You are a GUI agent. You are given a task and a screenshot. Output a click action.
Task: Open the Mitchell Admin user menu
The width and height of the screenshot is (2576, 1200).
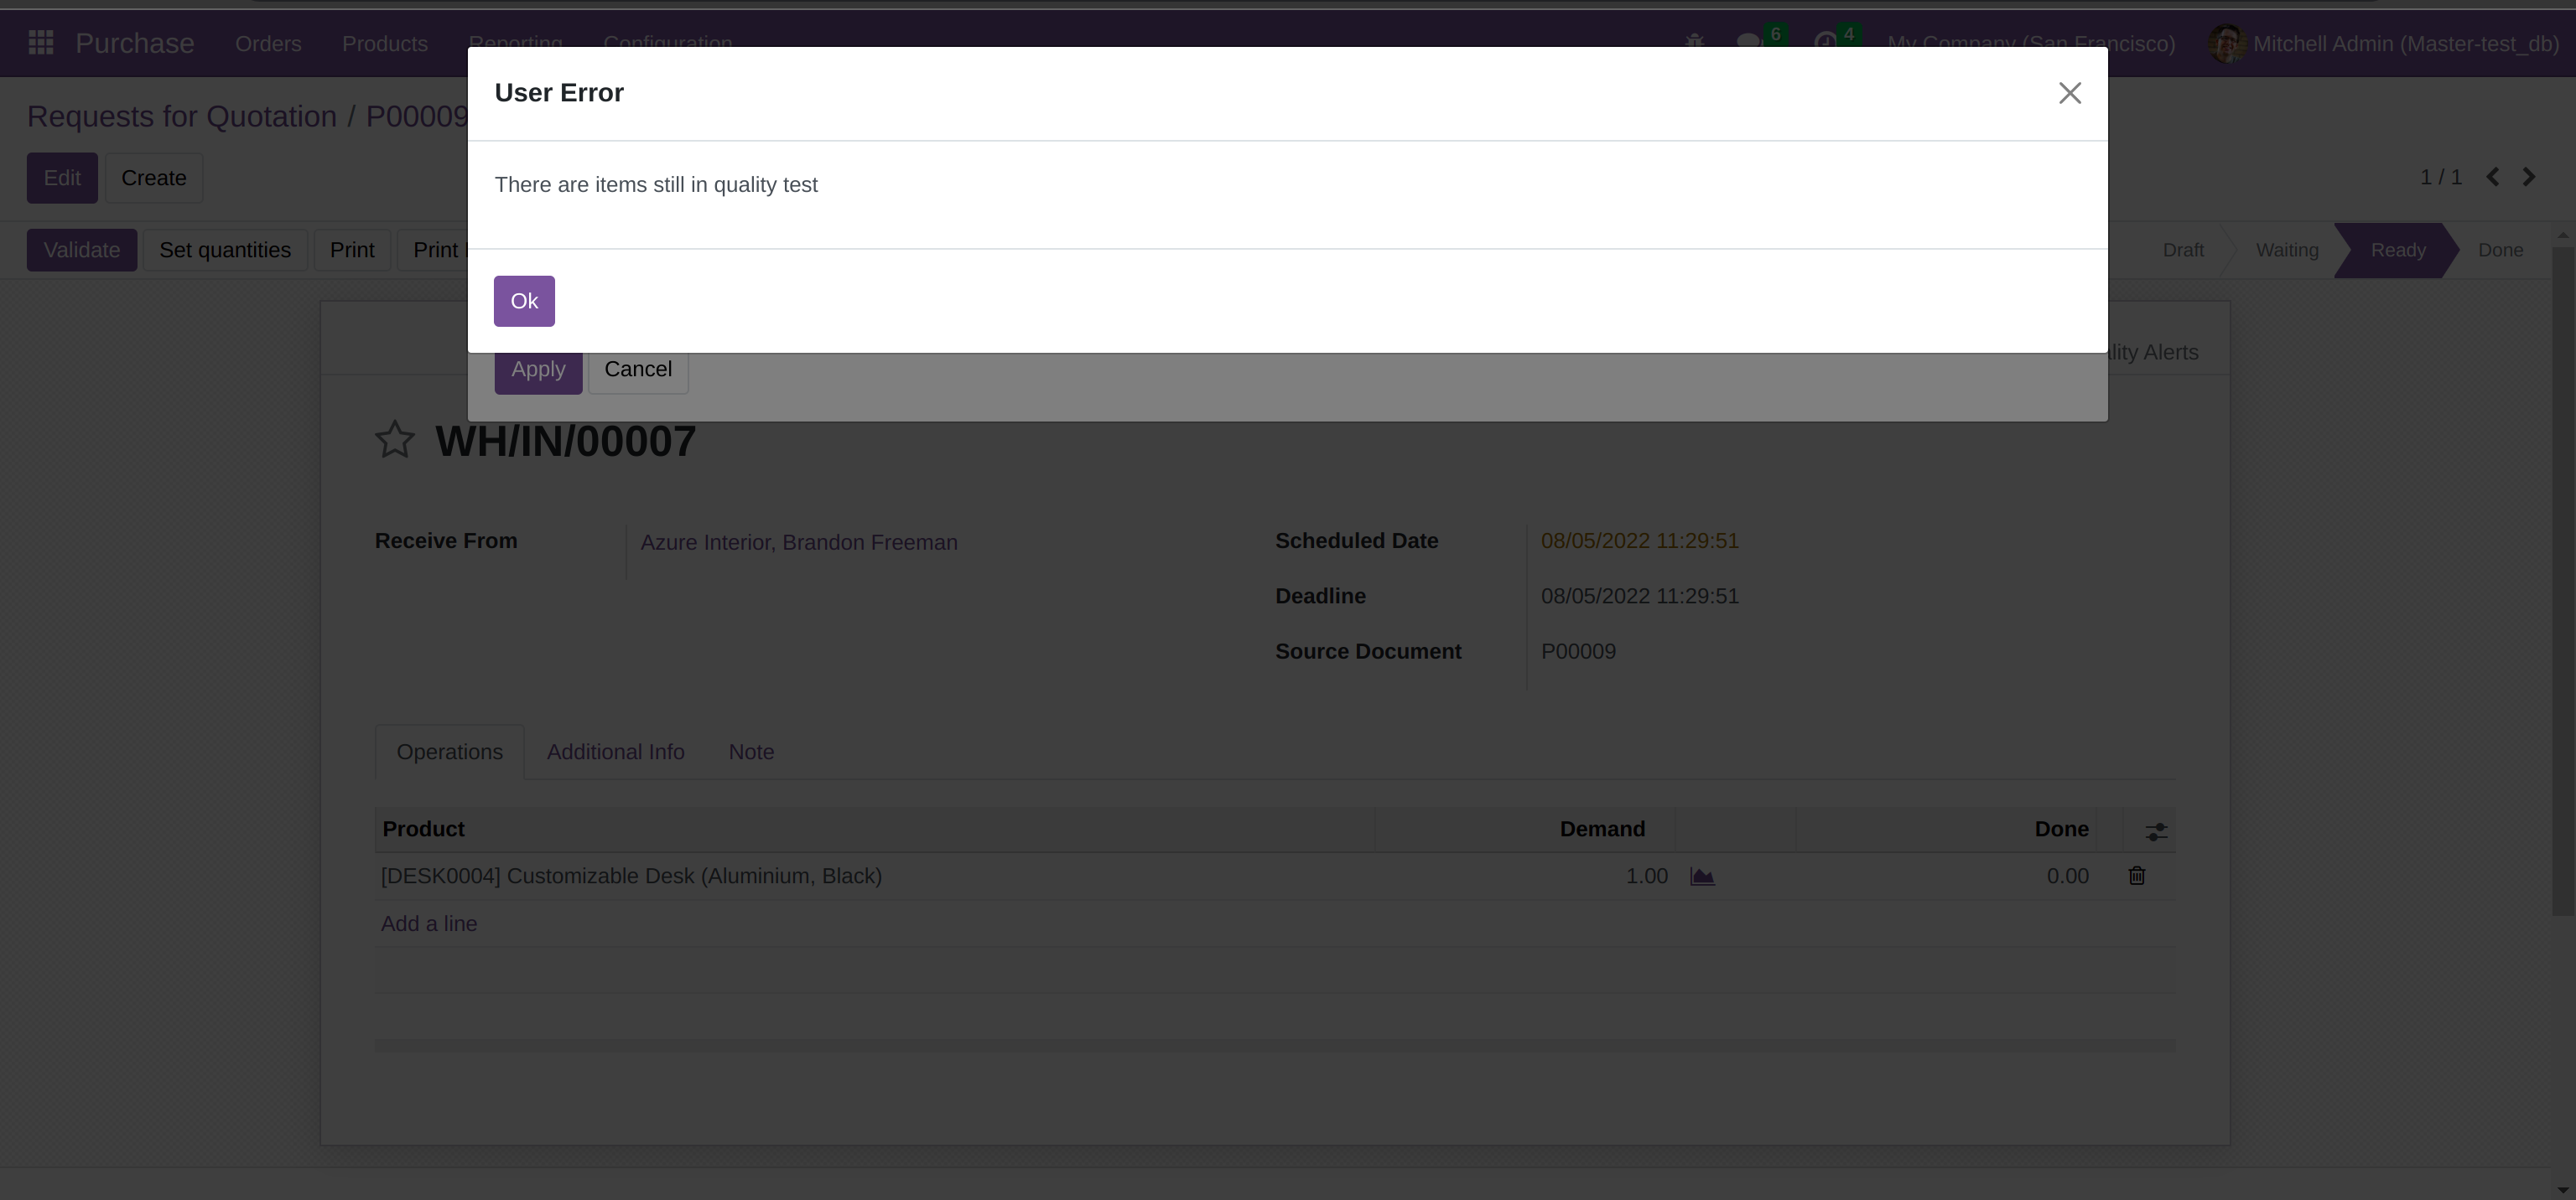coord(2384,43)
